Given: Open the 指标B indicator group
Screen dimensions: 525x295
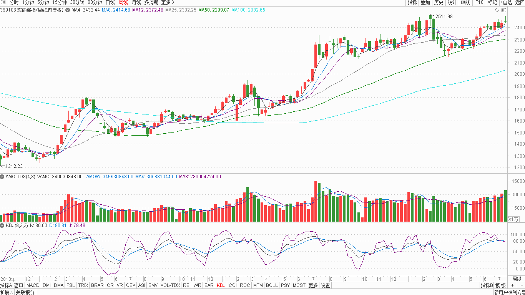Looking at the screenshot, I should tap(487, 285).
